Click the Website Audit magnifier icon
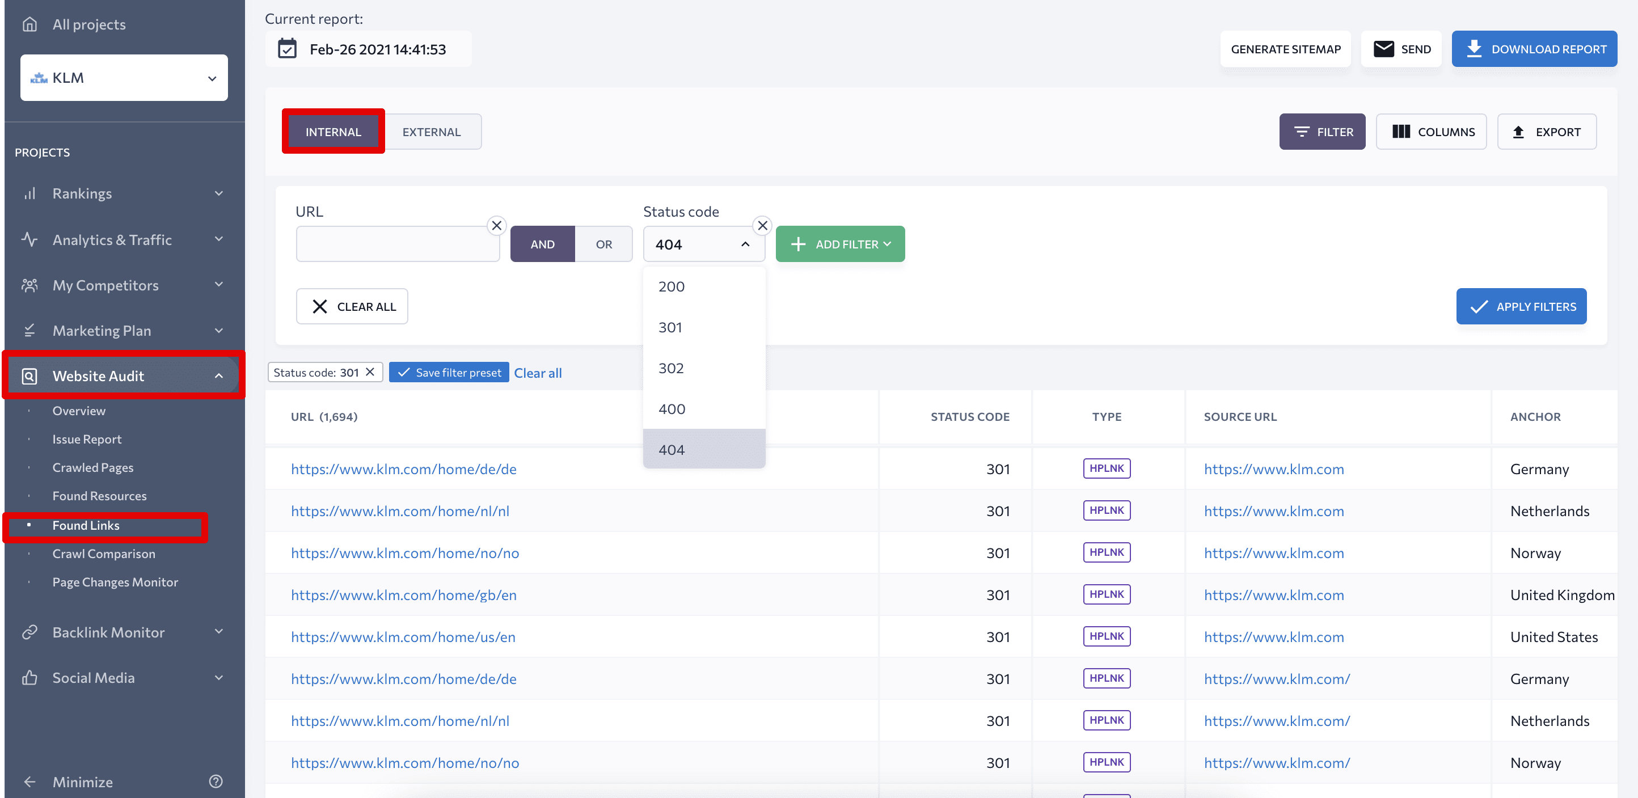Screen dimensions: 1638x798 (x=29, y=376)
